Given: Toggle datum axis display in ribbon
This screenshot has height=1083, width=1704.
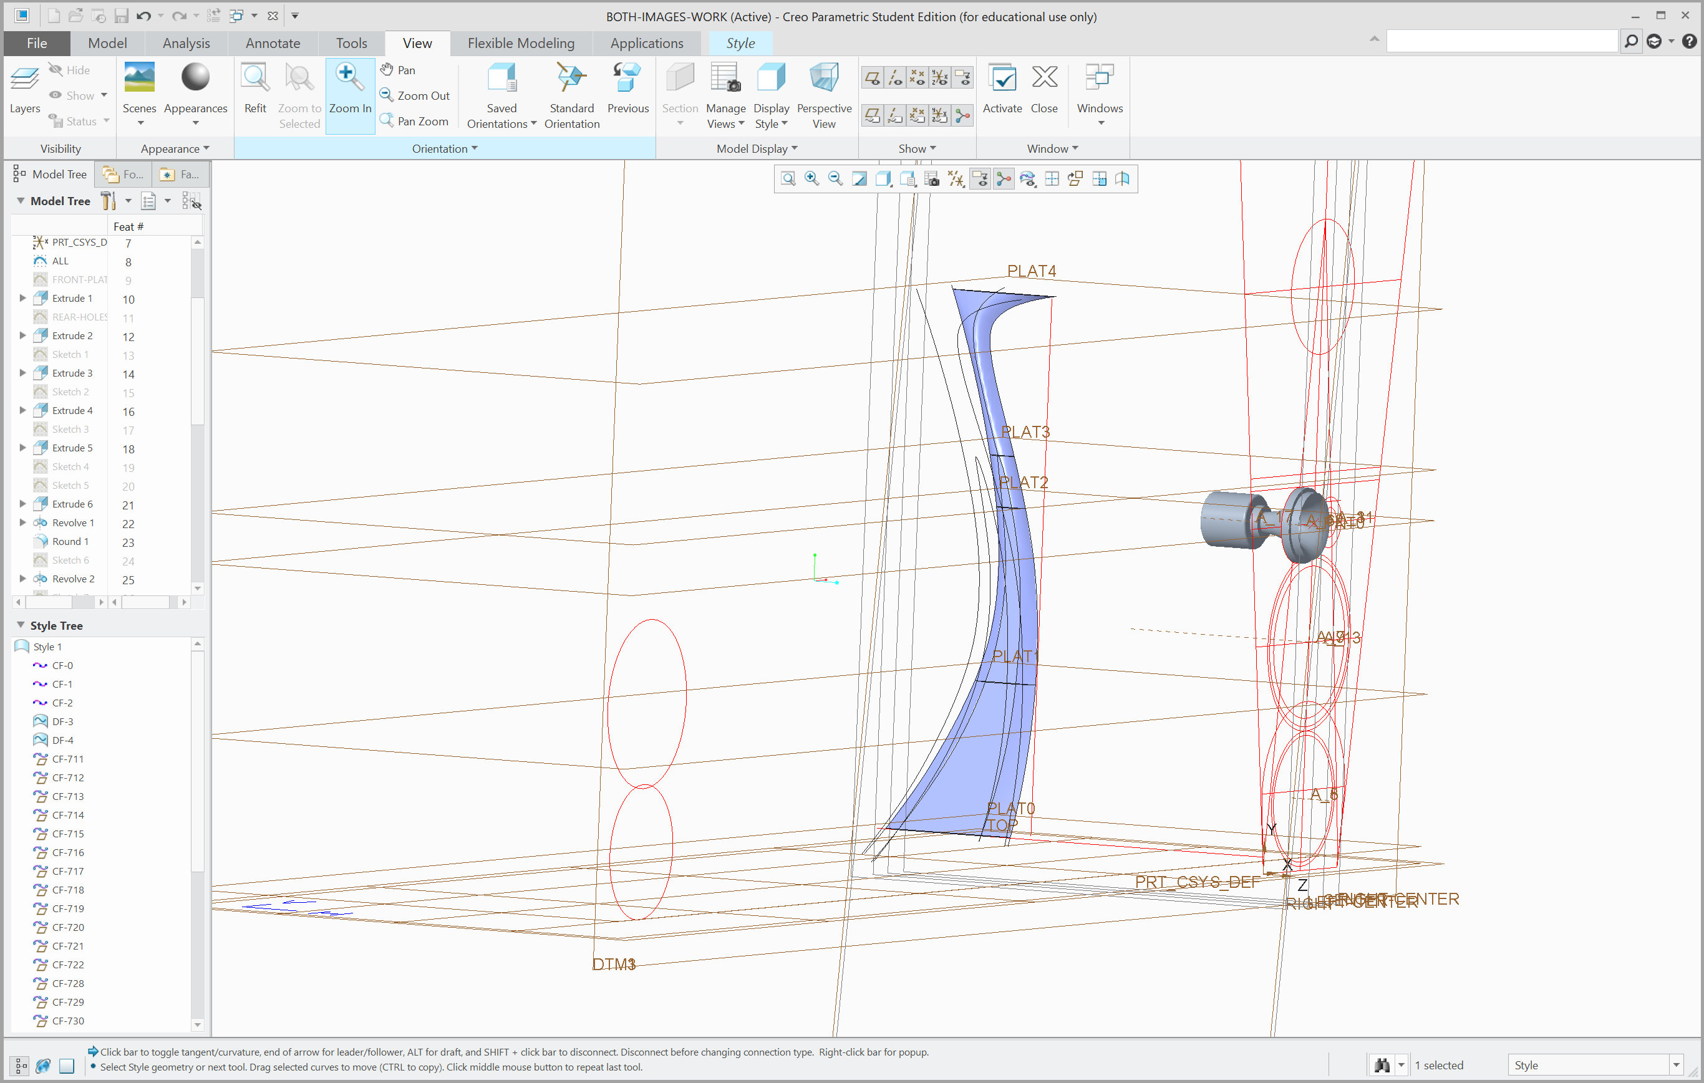Looking at the screenshot, I should (x=895, y=78).
